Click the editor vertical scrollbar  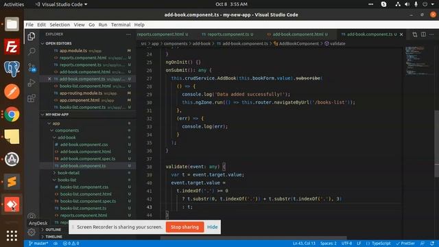[x=436, y=143]
